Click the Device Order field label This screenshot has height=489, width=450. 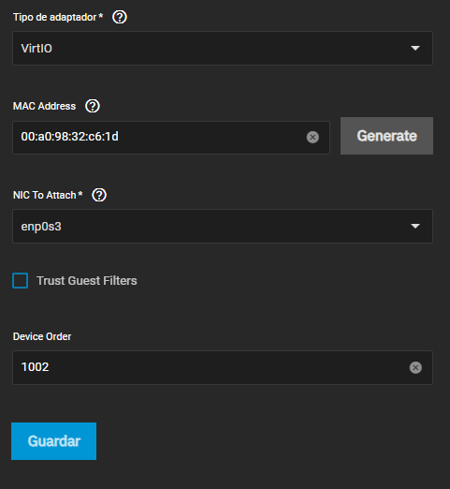click(42, 336)
